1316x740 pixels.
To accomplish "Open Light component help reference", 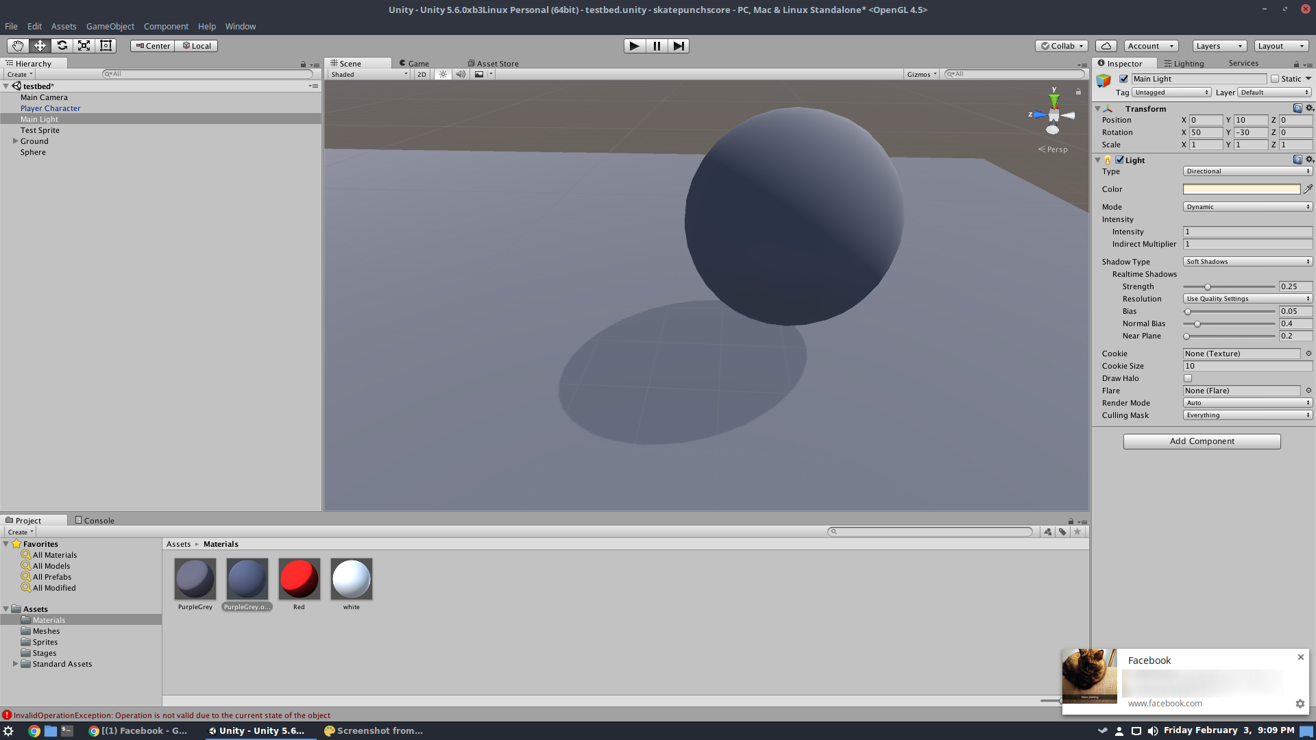I will click(x=1297, y=160).
